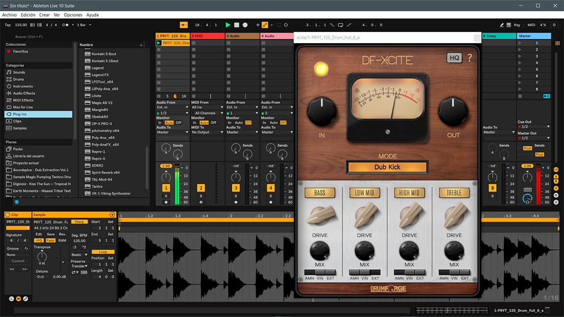Click the TREBLE band button in DF-XCITE
This screenshot has width=564, height=317.
[454, 193]
